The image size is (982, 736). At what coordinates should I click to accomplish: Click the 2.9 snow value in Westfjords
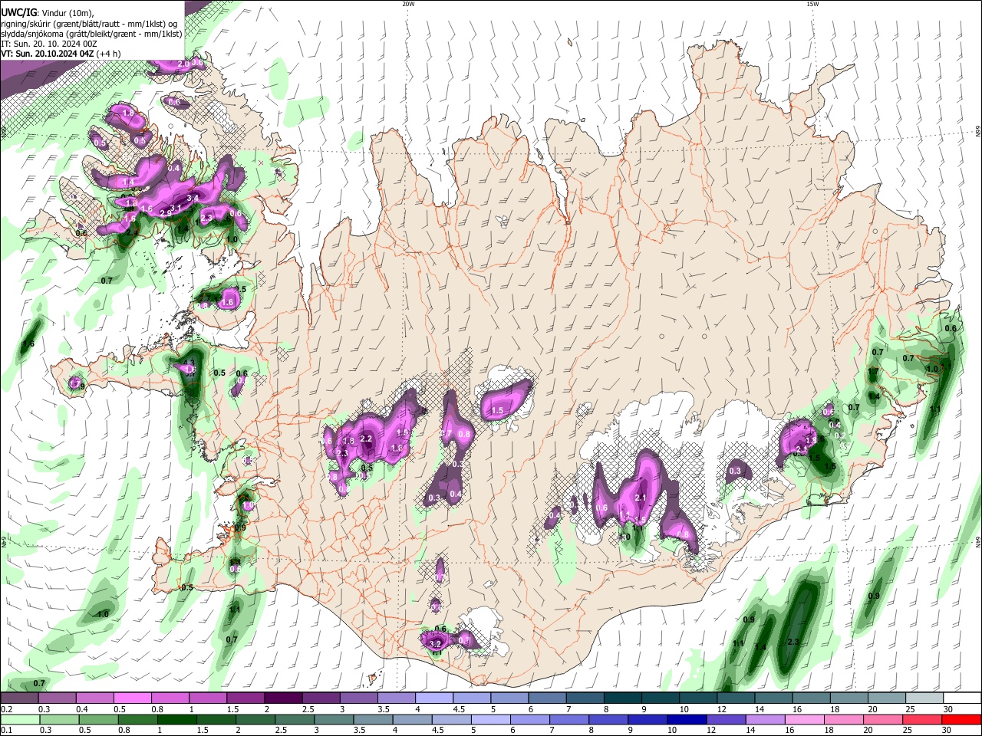click(165, 214)
